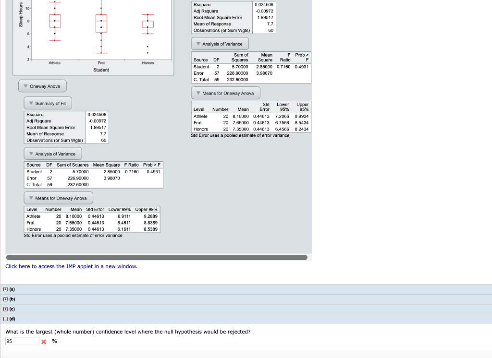The height and width of the screenshot is (358, 492).
Task: Select Honors lower 95% value 6.4566
Action: pyautogui.click(x=282, y=129)
